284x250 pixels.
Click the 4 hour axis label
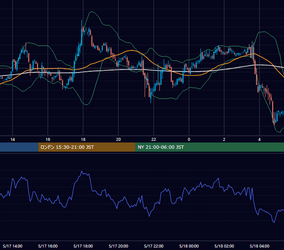pos(259,140)
